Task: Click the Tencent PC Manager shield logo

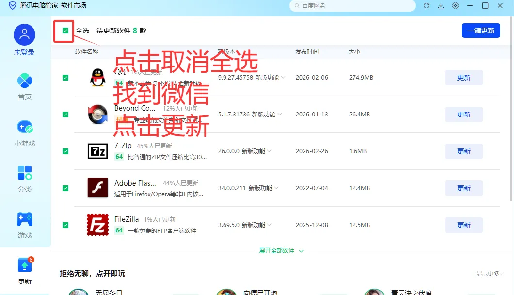Action: [13, 5]
